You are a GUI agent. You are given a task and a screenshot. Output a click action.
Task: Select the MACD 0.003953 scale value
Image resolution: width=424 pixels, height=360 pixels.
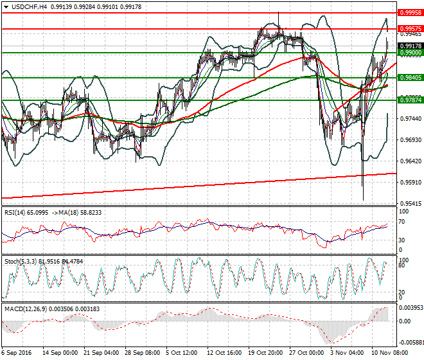tap(411, 308)
